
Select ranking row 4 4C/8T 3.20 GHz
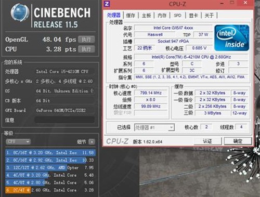(x=50, y=175)
